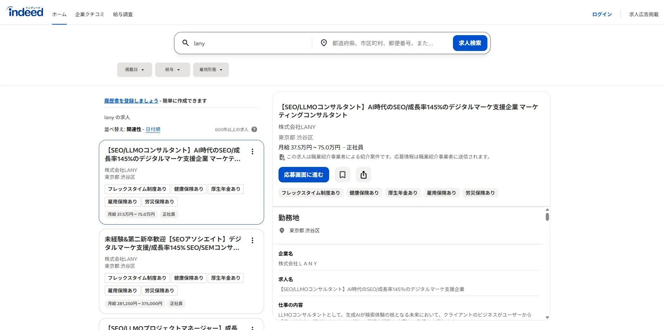The height and width of the screenshot is (330, 665).
Task: Click the job detail pane scrollbar thumb
Action: click(547, 216)
